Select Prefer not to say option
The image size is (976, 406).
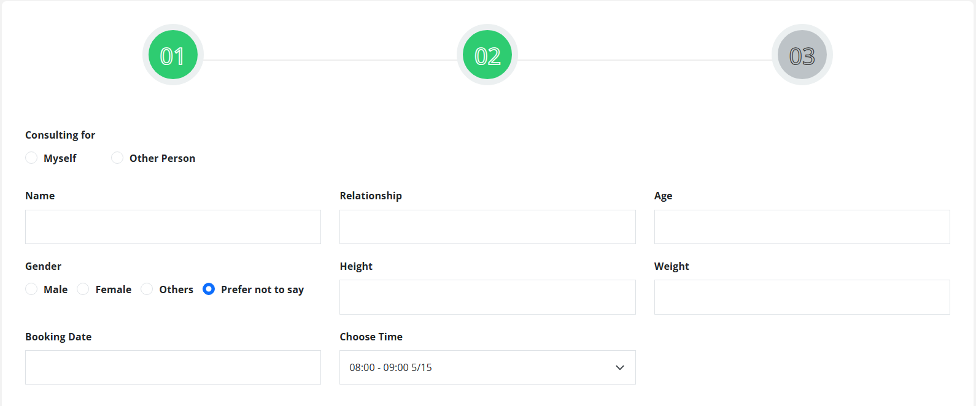point(209,289)
